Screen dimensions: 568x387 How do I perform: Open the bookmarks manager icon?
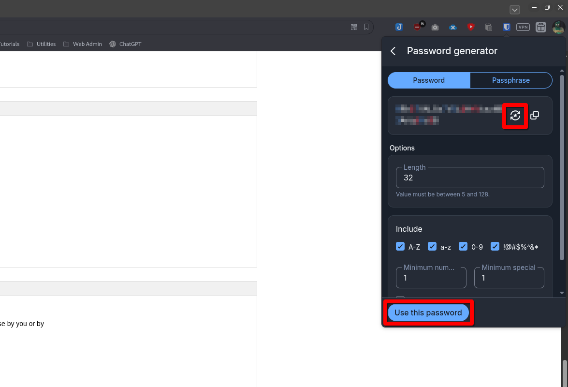(366, 27)
